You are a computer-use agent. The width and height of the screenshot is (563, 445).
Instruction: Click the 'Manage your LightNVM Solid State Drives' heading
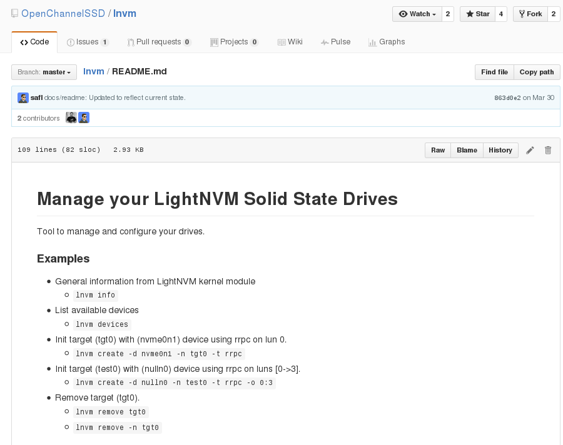click(217, 199)
